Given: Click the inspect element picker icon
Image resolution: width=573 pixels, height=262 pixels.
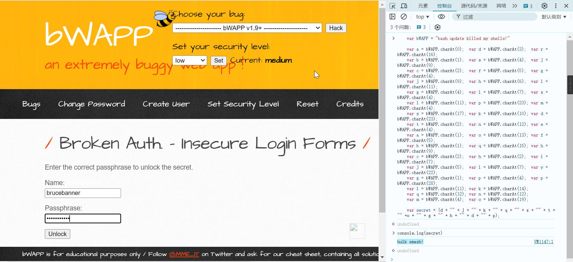Looking at the screenshot, I should pyautogui.click(x=393, y=6).
